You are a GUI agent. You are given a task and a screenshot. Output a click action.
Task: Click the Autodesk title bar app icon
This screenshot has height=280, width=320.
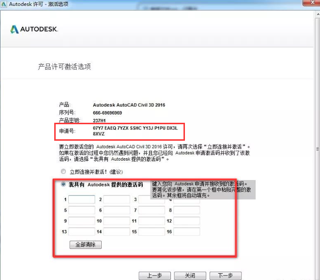(x=4, y=4)
